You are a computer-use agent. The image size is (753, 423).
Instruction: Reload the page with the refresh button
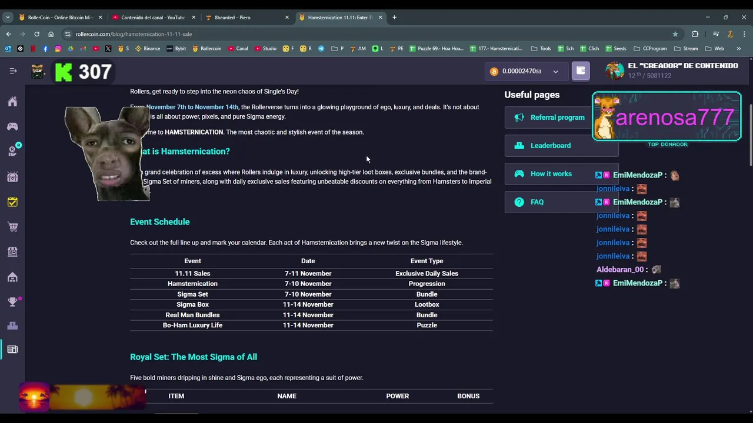coord(36,34)
